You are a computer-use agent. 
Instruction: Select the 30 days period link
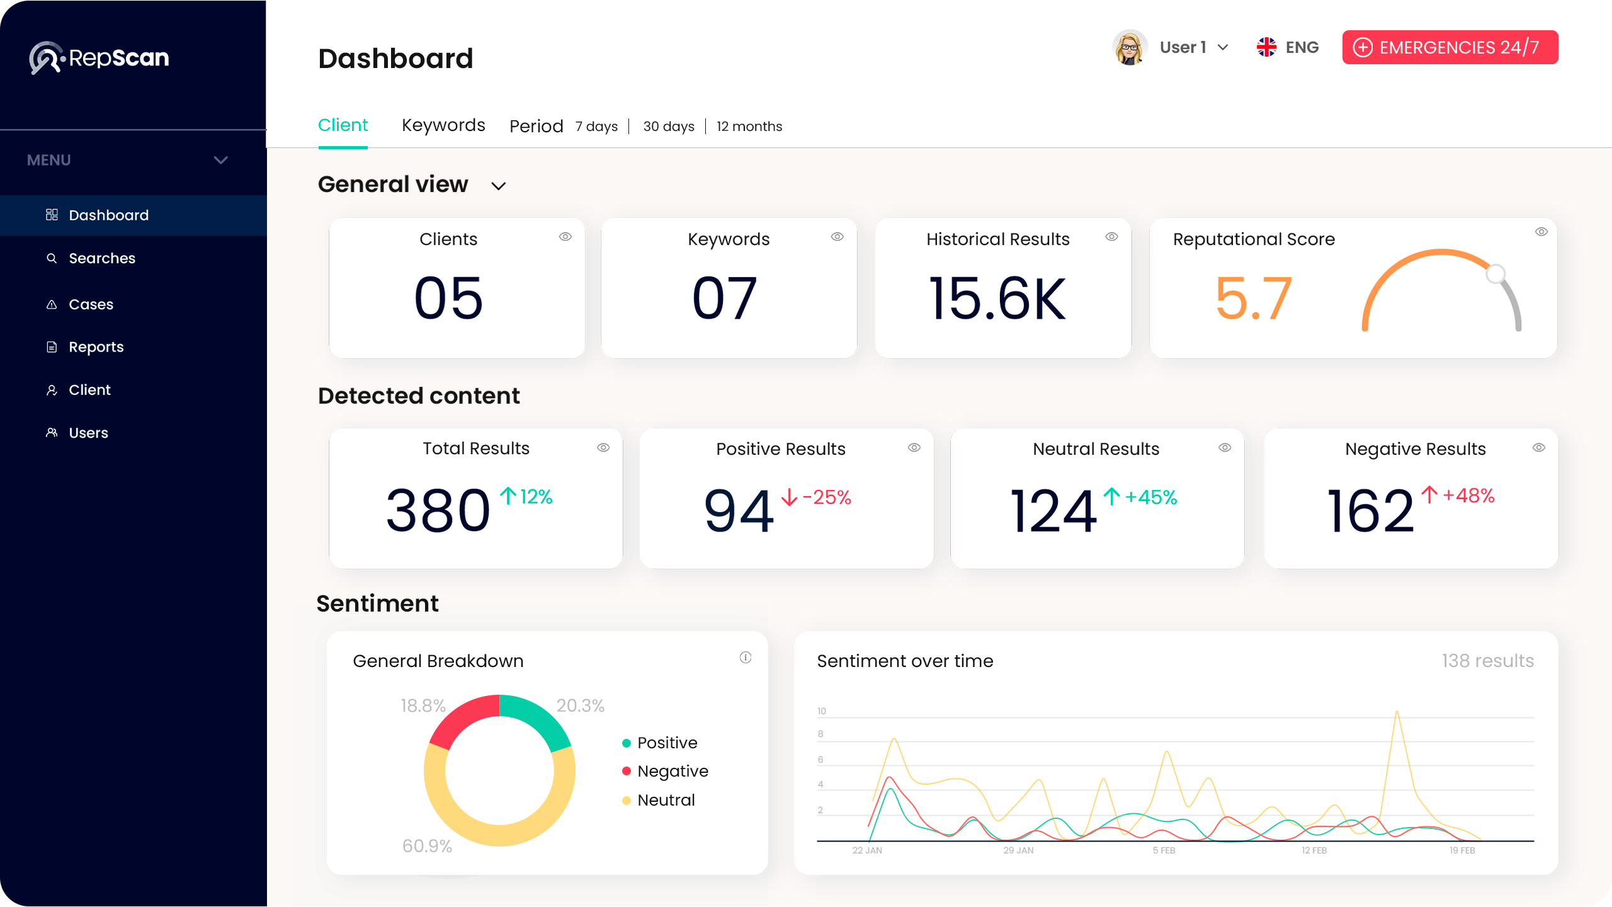click(669, 127)
